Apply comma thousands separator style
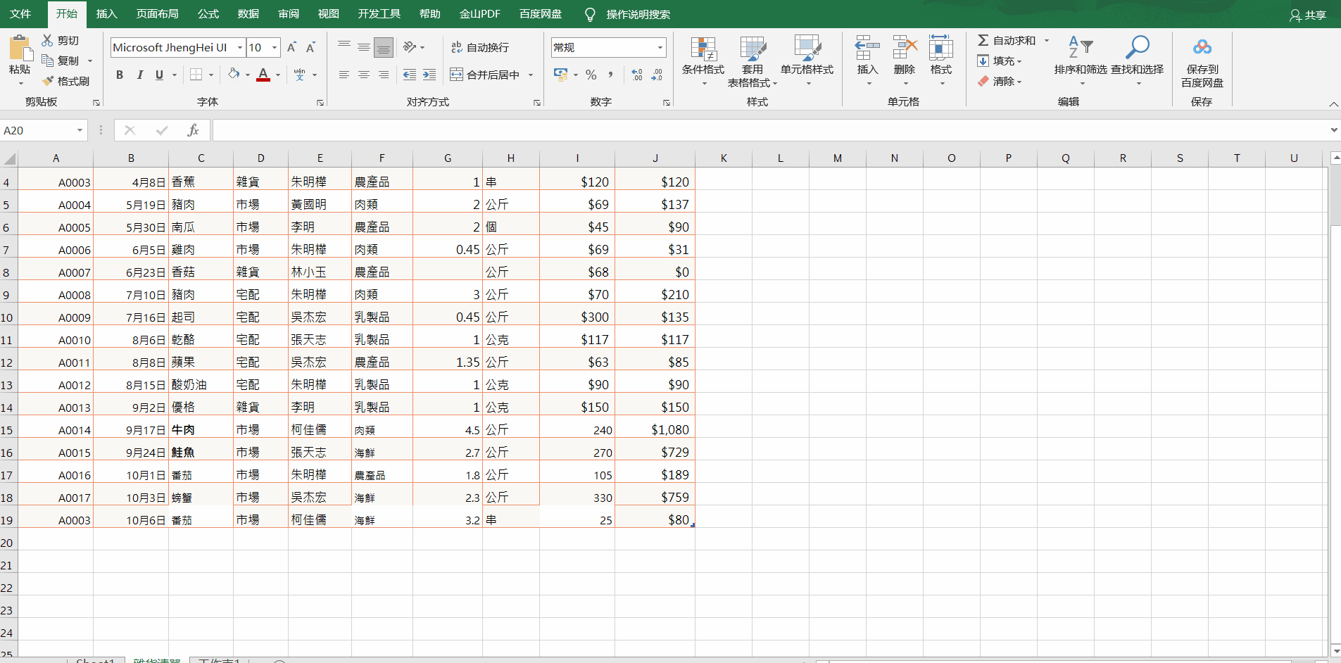Screen dimensions: 1341x663 click(610, 75)
